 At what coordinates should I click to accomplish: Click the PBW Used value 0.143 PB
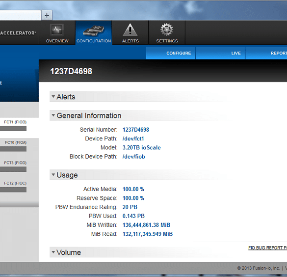tap(133, 216)
